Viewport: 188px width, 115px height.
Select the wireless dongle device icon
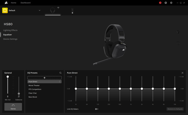pyautogui.click(x=72, y=11)
